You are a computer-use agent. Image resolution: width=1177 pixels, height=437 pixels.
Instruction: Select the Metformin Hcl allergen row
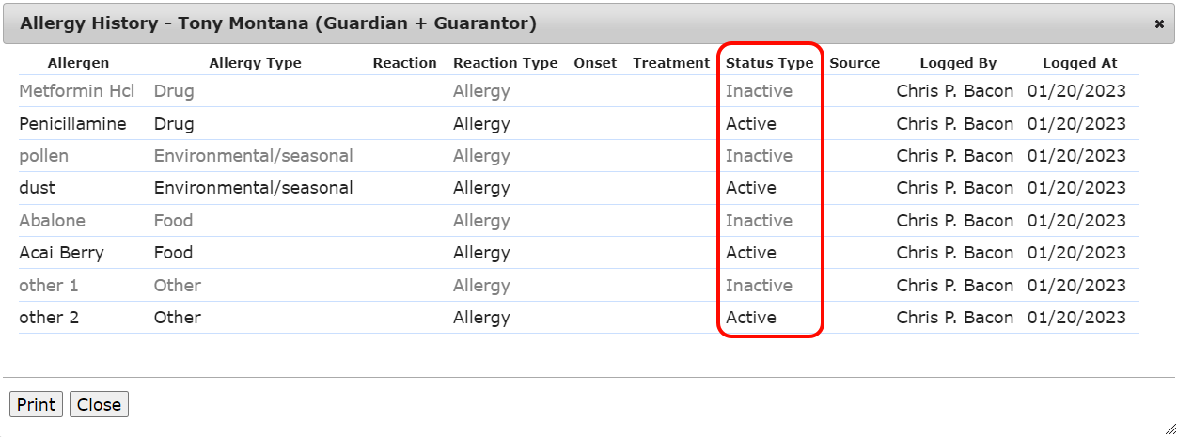point(77,91)
